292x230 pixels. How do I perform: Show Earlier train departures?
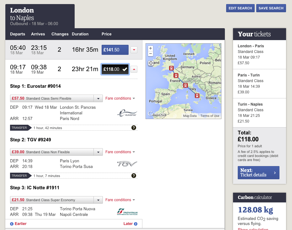(18, 224)
